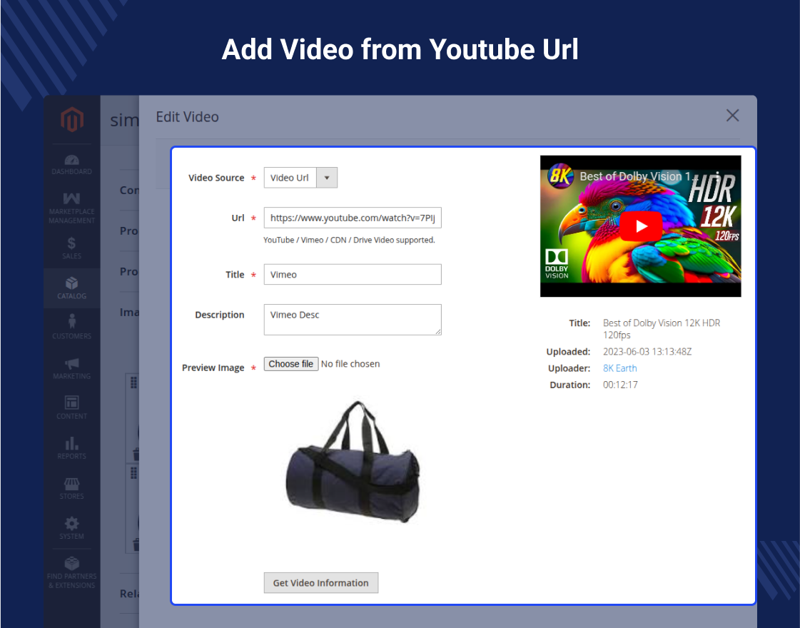800x628 pixels.
Task: Click the Title field containing Vimeo
Action: (x=353, y=275)
